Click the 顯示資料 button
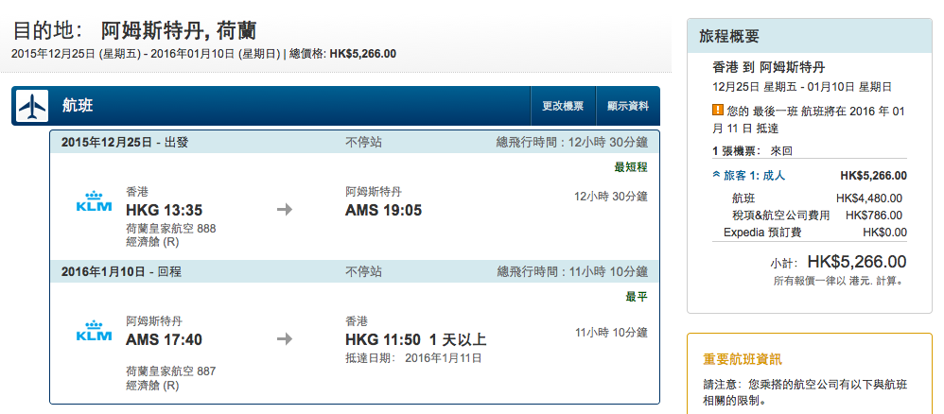944x414 pixels. tap(628, 106)
